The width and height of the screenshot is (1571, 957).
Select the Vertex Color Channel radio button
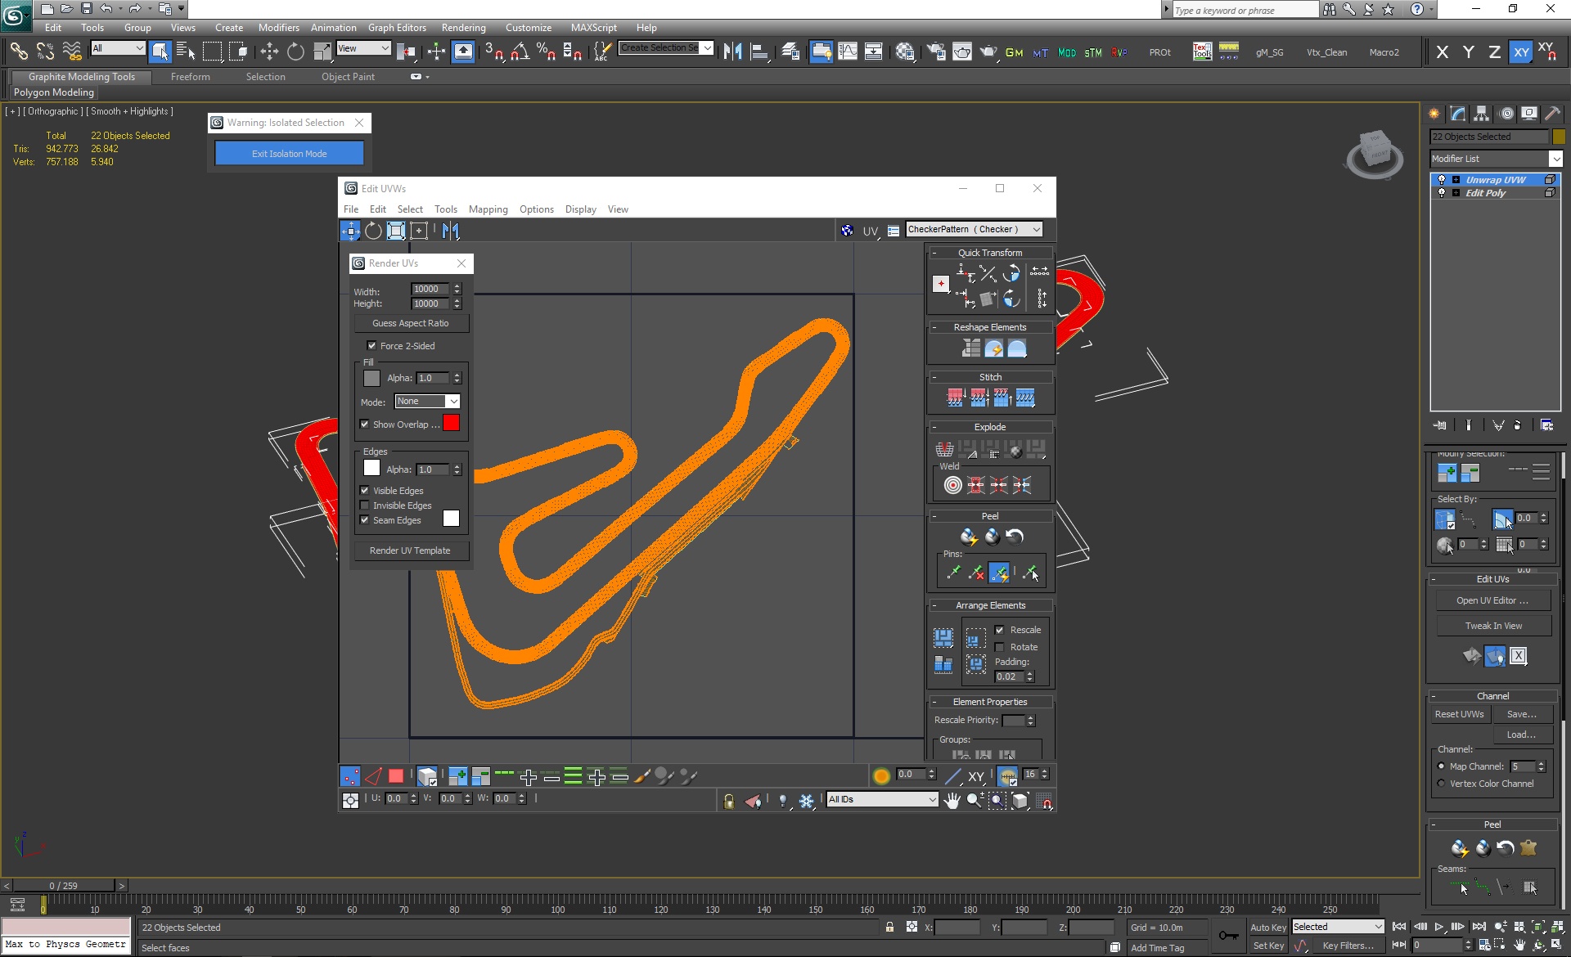pyautogui.click(x=1442, y=784)
